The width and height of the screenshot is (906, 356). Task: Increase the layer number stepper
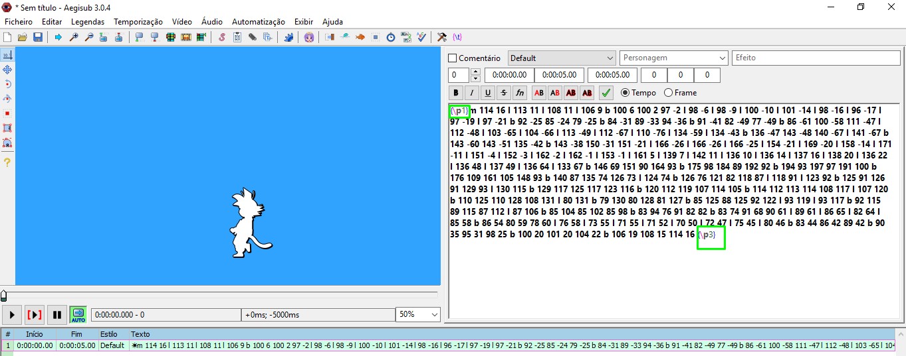[475, 72]
